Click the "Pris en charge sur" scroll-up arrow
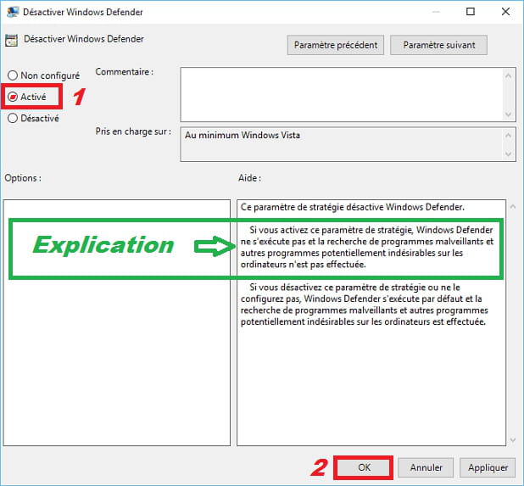The height and width of the screenshot is (486, 524). 508,136
